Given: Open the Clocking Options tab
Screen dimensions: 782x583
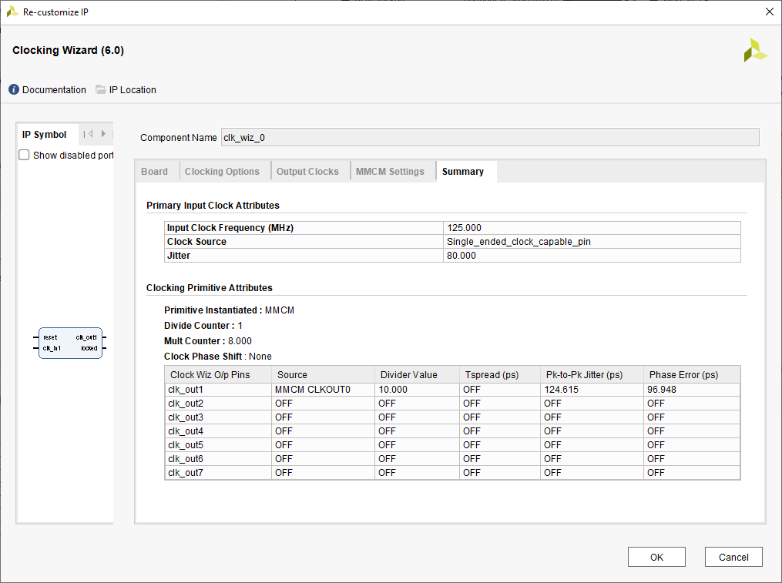Looking at the screenshot, I should pyautogui.click(x=221, y=170).
